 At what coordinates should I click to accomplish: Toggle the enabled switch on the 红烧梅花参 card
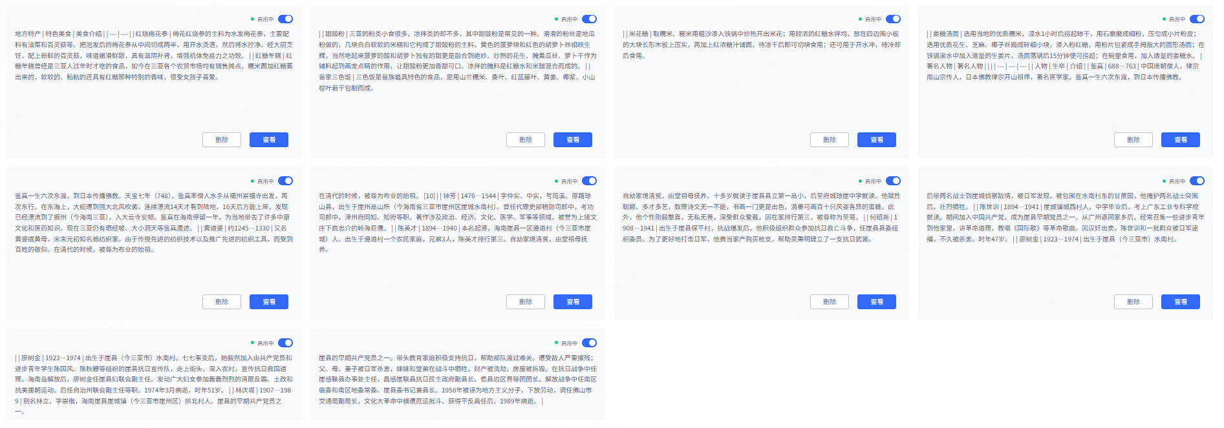285,19
